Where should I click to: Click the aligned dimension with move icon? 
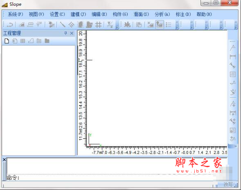point(233,121)
